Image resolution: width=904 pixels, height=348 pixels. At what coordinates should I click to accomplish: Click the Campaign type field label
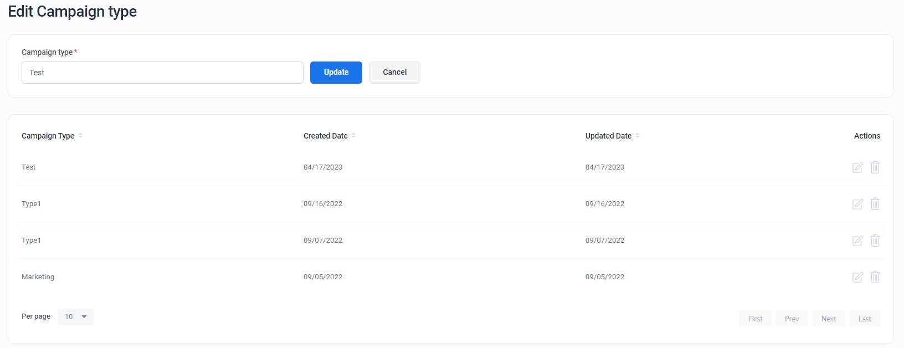tap(47, 52)
